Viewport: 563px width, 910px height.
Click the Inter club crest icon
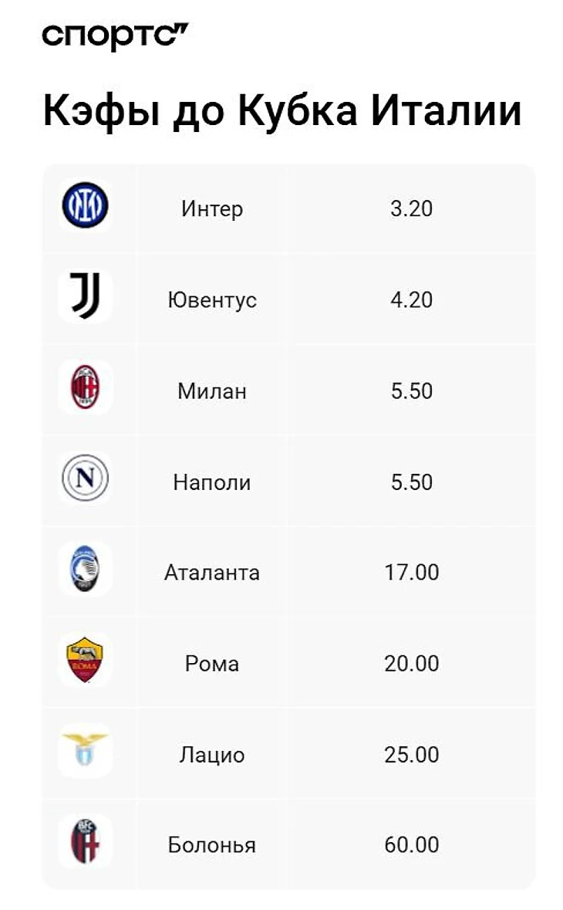(85, 205)
